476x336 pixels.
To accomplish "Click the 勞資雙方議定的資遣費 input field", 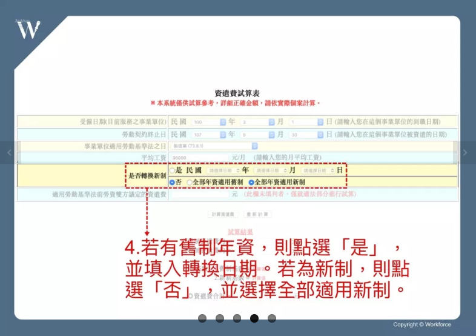I will click(x=200, y=194).
